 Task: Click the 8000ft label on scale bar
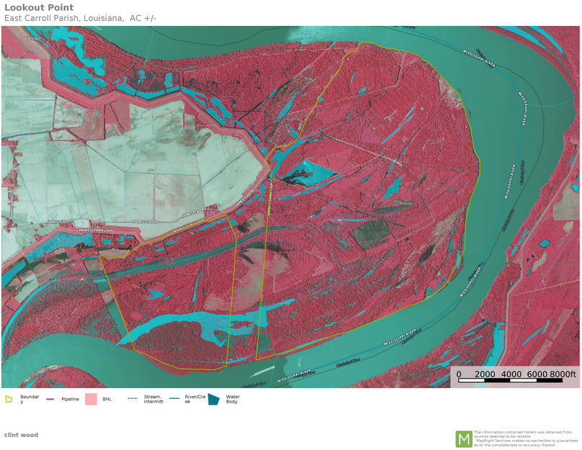pos(563,374)
